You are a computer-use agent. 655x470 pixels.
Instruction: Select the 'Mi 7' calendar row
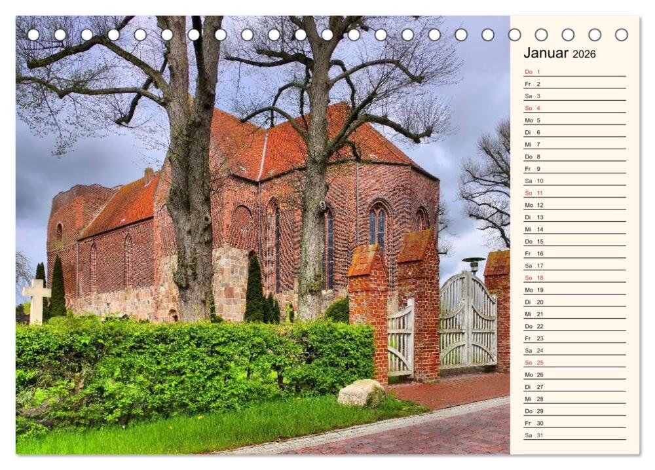pyautogui.click(x=575, y=145)
